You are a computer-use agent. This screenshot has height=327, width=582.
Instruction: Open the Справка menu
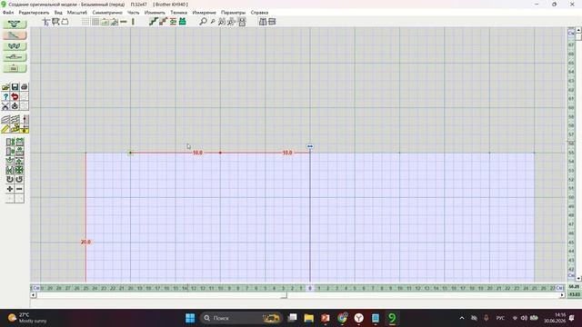(259, 12)
